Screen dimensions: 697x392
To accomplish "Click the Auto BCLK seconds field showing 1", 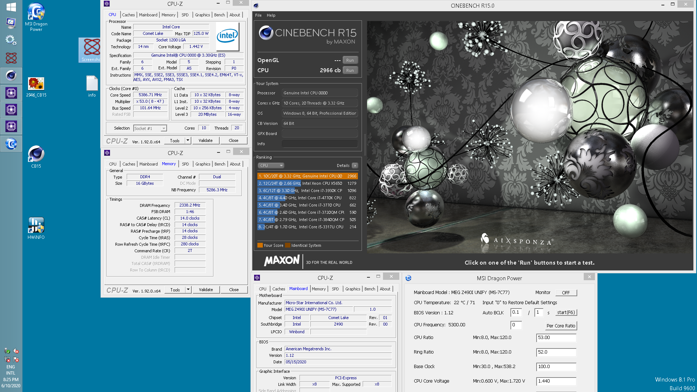I will point(539,312).
